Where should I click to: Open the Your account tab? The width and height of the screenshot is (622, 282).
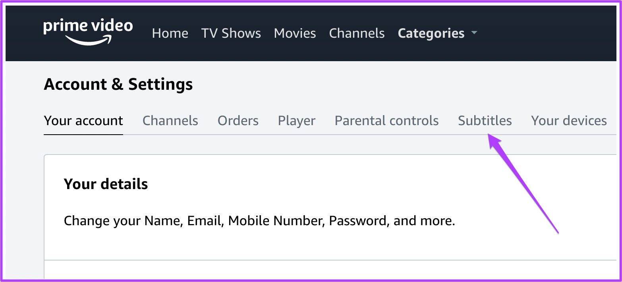pyautogui.click(x=83, y=120)
